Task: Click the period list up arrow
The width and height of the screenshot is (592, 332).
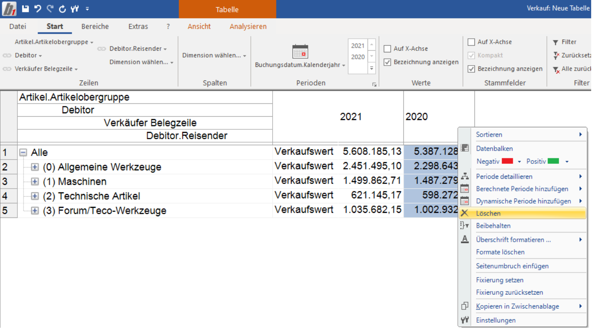Action: tap(372, 44)
